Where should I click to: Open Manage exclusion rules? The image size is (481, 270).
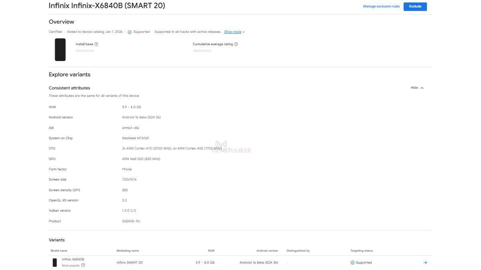point(382,6)
